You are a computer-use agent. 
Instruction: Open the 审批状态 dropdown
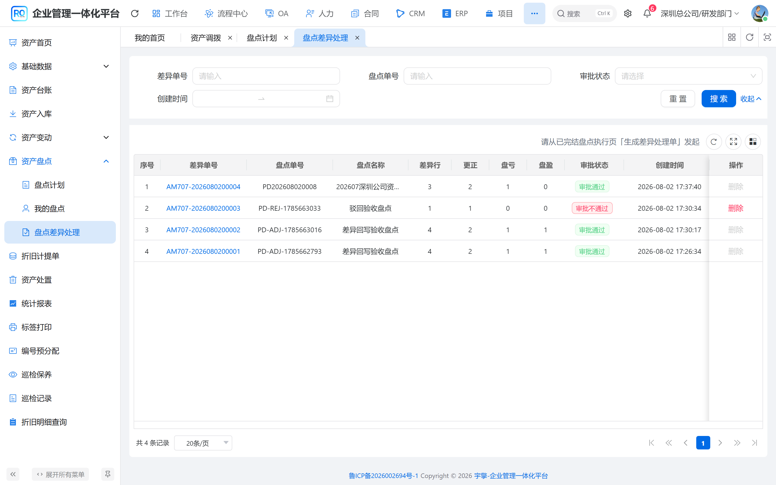(688, 76)
